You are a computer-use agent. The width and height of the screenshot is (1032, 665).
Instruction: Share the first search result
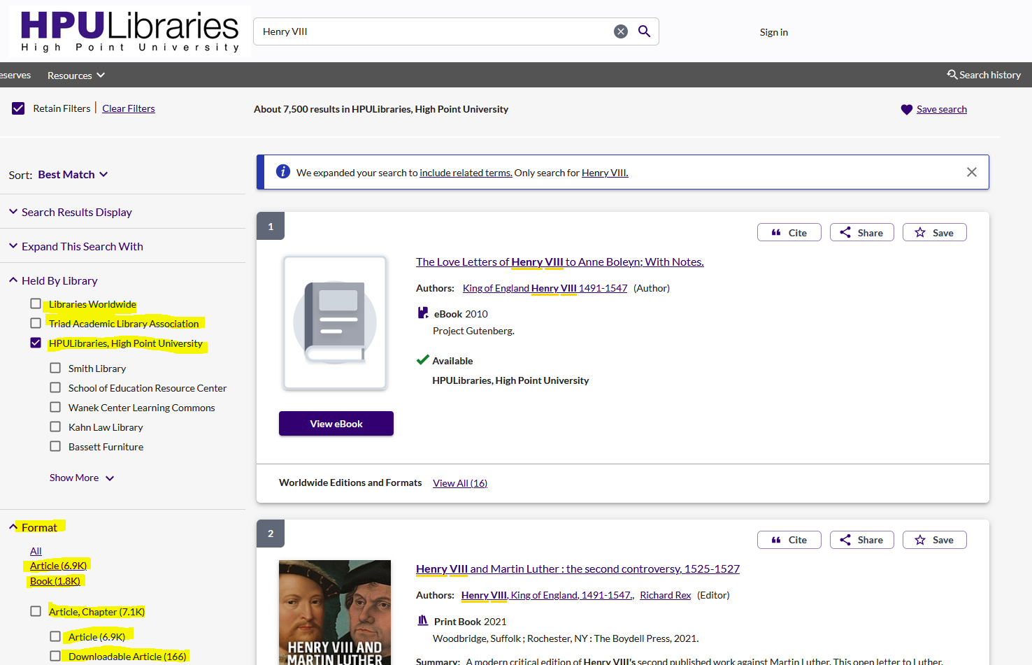click(x=861, y=233)
